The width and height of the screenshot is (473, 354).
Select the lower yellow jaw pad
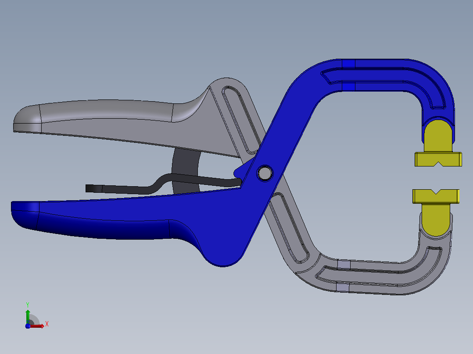tap(436, 211)
